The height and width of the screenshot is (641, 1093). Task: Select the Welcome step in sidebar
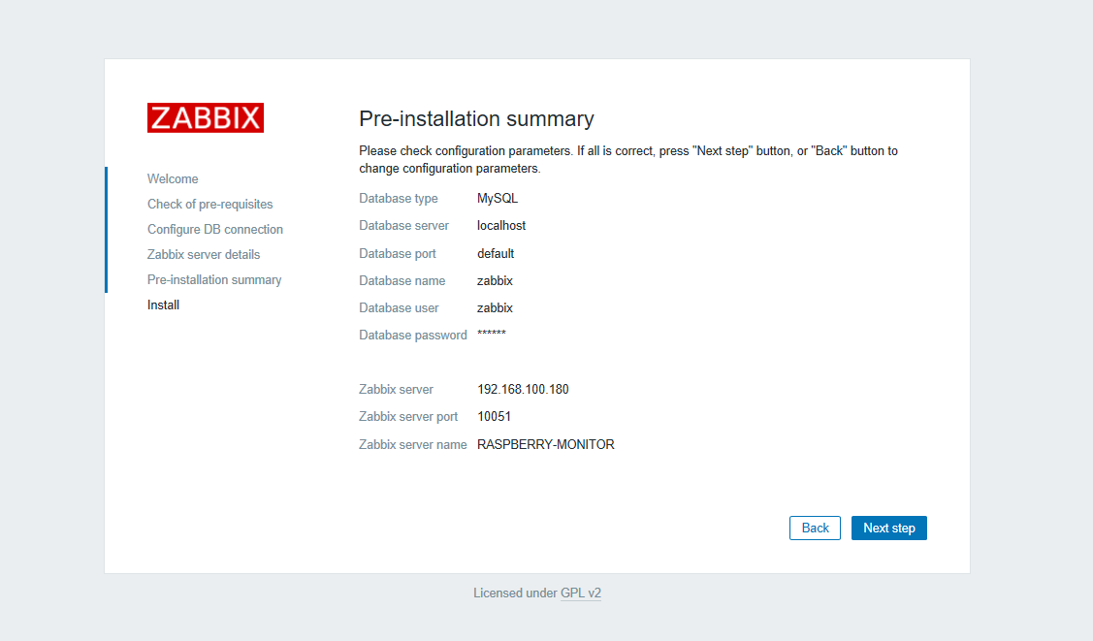point(173,178)
